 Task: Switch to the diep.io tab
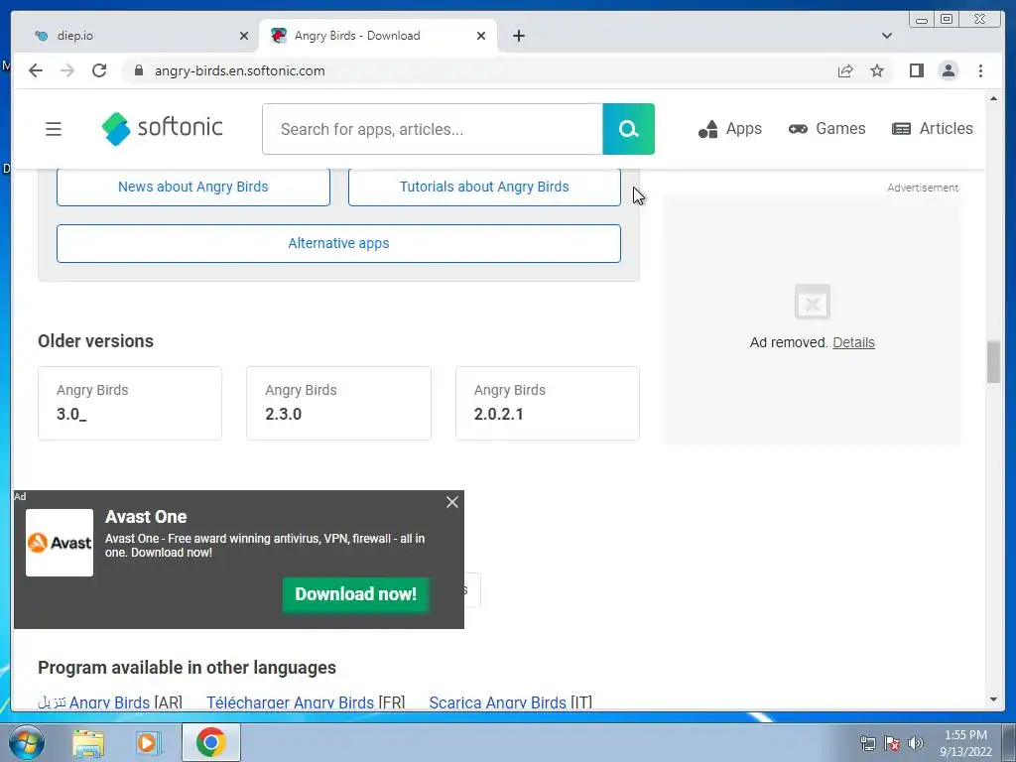[136, 36]
